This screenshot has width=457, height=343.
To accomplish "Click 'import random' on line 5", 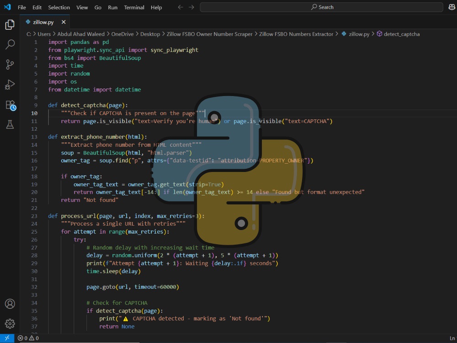I will [69, 74].
